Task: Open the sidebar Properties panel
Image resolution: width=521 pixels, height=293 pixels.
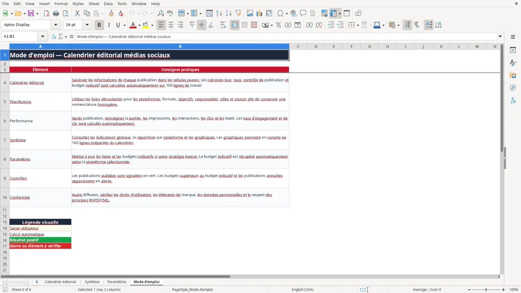Action: click(x=513, y=50)
